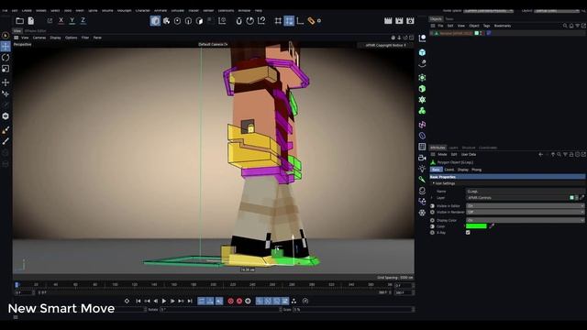This screenshot has height=330, width=587.
Task: Select the Edges mode icon
Action: click(188, 21)
